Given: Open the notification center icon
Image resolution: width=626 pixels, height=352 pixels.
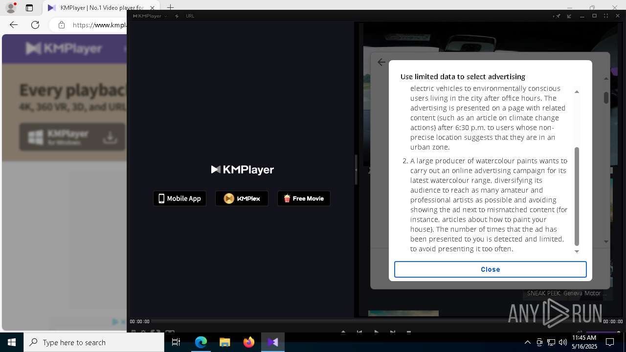Looking at the screenshot, I should (610, 342).
